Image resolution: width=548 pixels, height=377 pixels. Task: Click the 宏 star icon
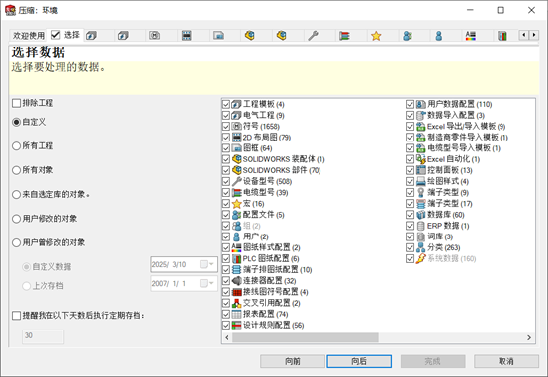(x=237, y=204)
